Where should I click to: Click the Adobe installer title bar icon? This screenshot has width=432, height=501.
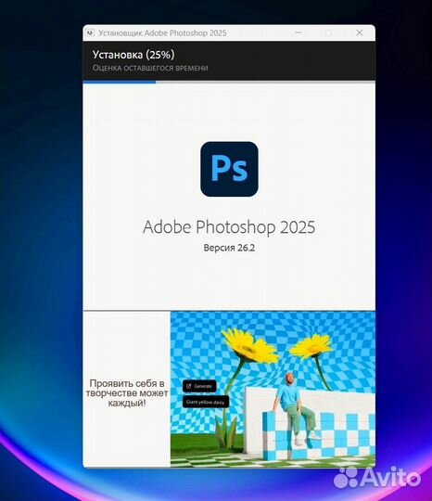coord(91,32)
